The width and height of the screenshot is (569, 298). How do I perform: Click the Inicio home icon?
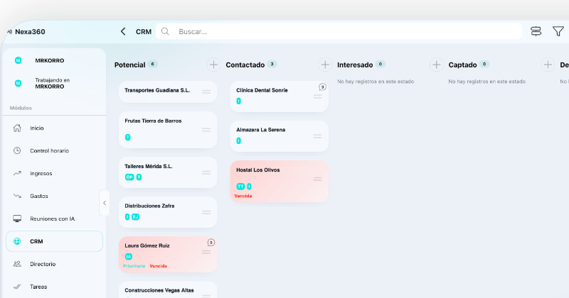17,128
